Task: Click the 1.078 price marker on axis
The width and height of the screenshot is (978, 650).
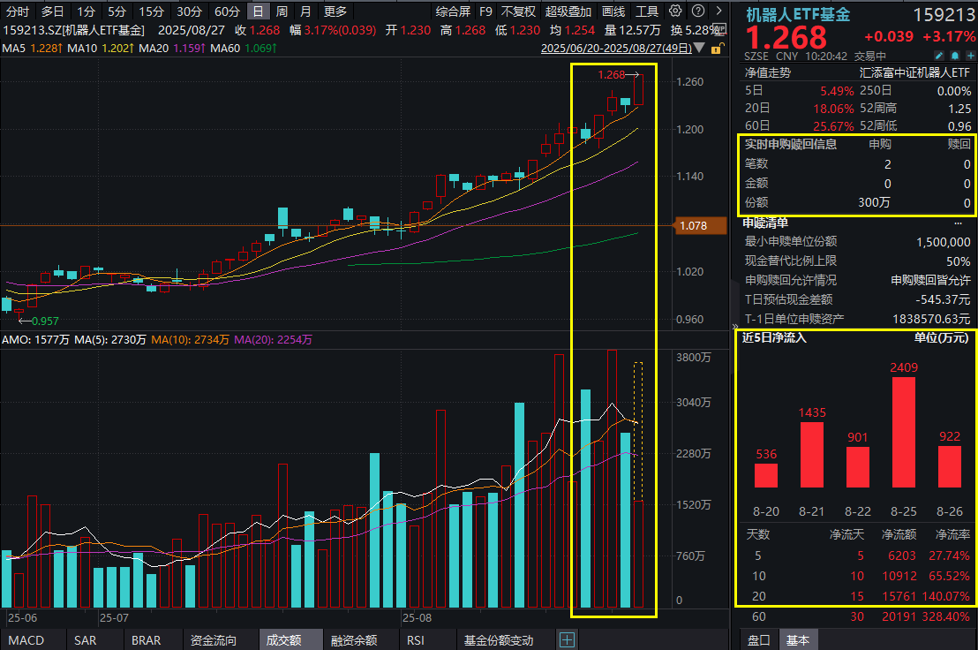Action: (x=694, y=226)
